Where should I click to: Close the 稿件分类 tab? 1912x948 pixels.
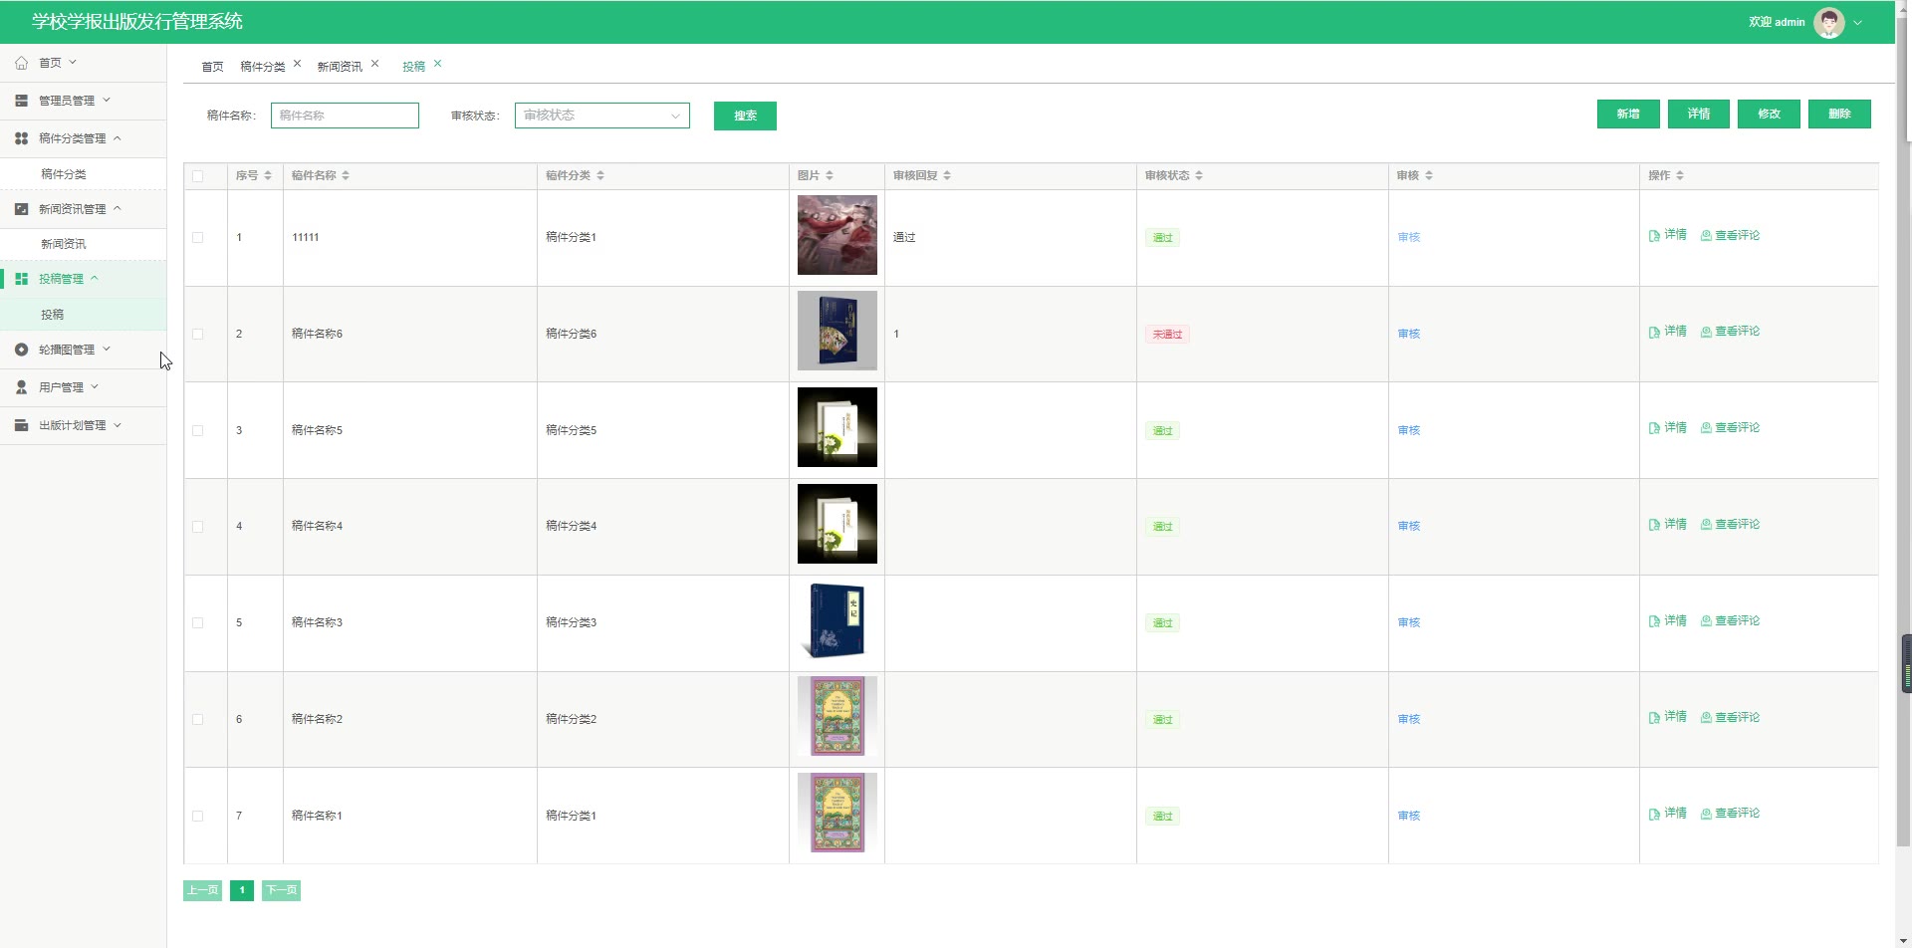(x=297, y=64)
